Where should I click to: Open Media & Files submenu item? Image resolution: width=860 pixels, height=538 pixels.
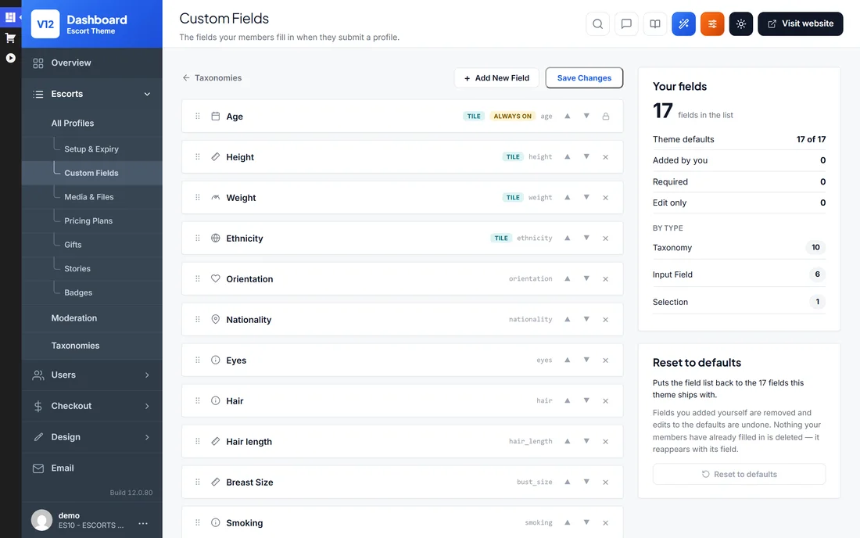[x=89, y=197]
